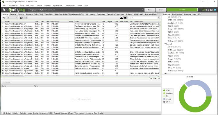The width and height of the screenshot is (218, 115).
Task: Open the Licence menu
Action: coord(80,5)
